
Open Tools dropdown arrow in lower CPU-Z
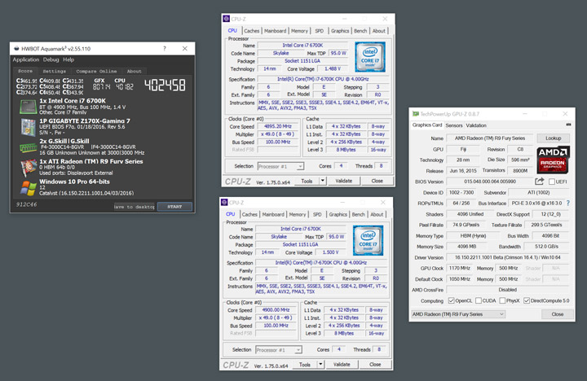pos(320,364)
